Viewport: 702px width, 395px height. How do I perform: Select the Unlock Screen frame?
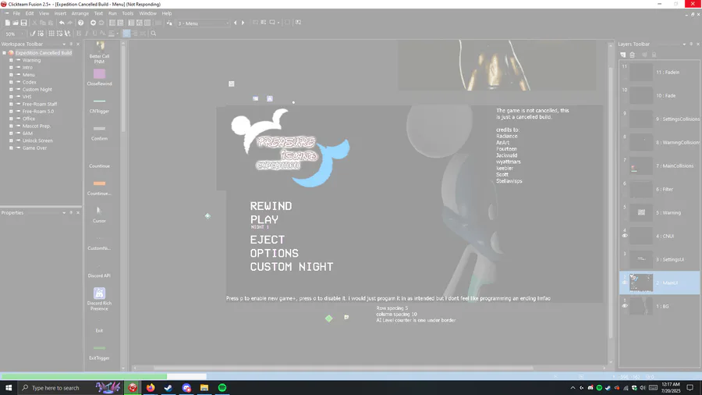[37, 141]
